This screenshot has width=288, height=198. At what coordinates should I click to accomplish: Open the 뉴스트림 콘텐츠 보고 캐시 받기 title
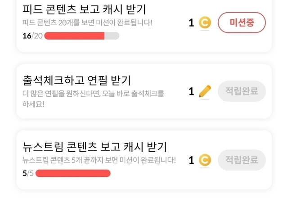click(x=94, y=146)
